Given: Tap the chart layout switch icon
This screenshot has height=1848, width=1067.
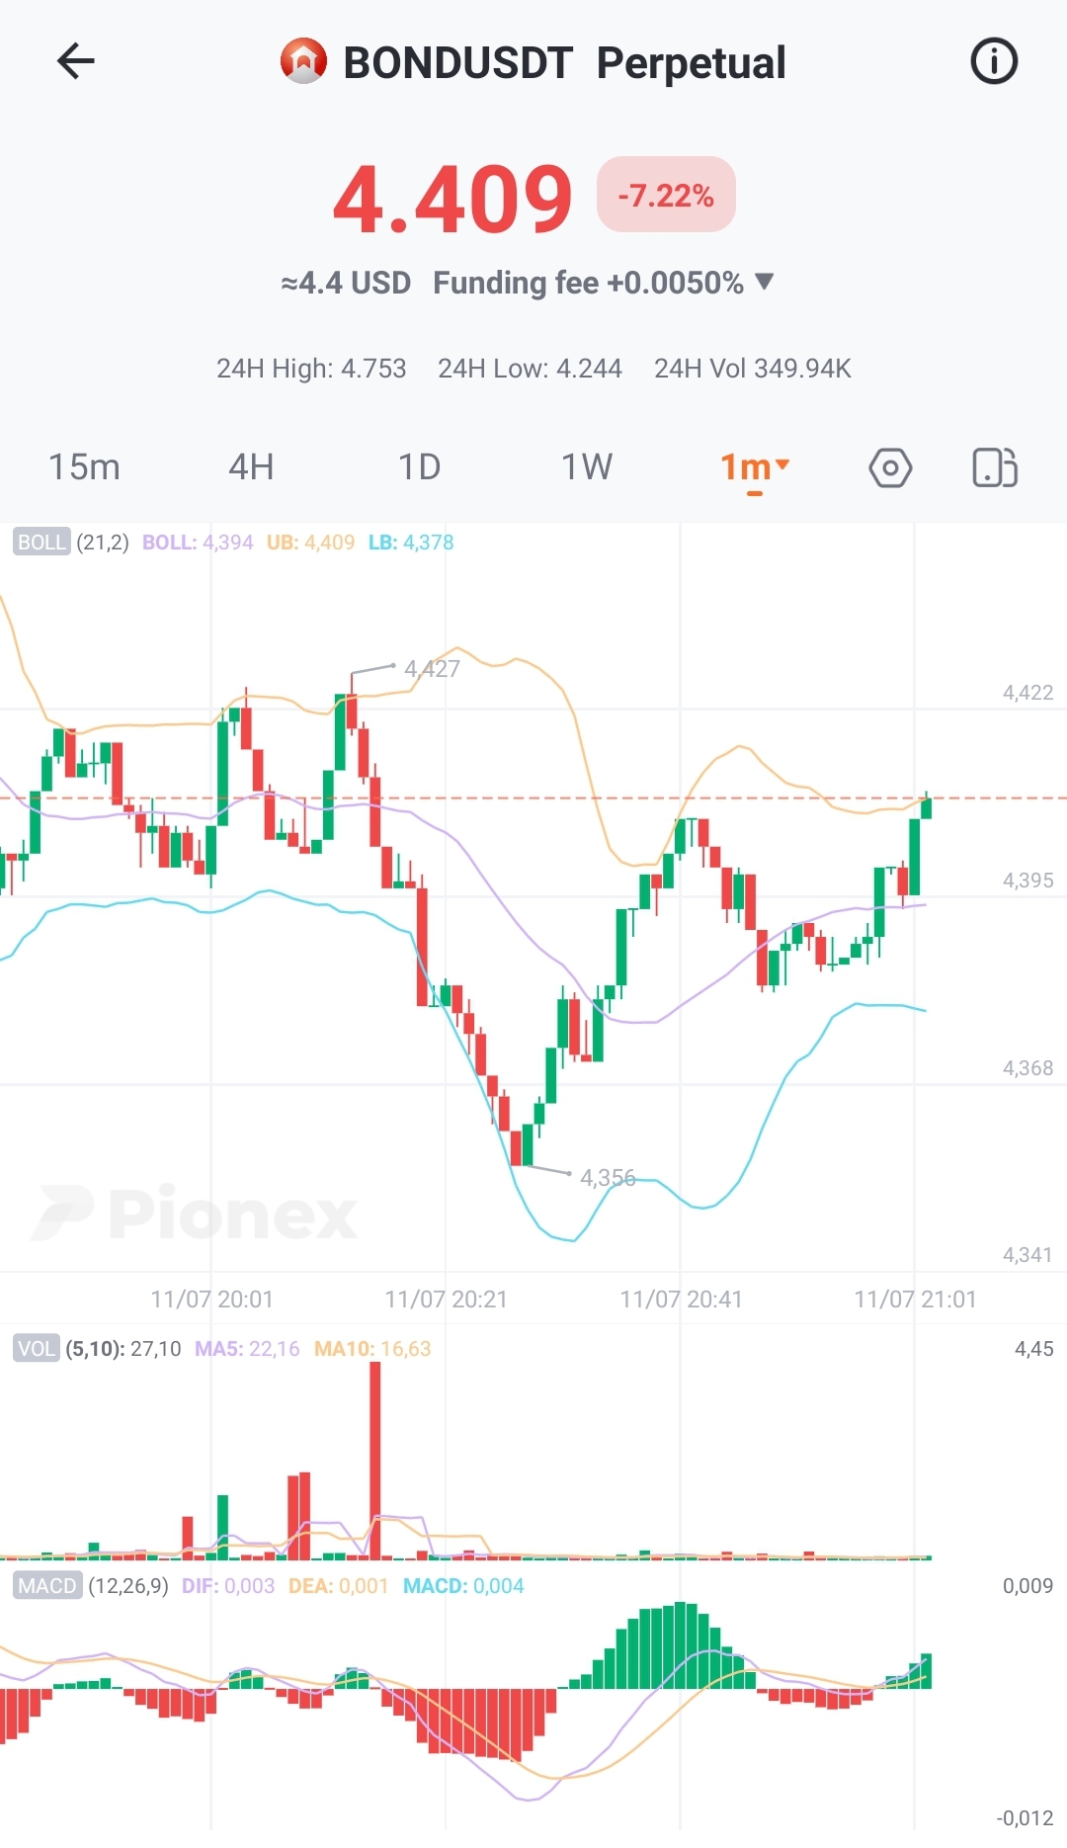Looking at the screenshot, I should [x=995, y=467].
